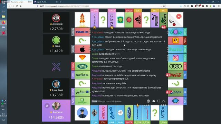Image resolution: width=221 pixels, height=124 pixels.
Task: Click the Audi property tile
Action: pyautogui.click(x=176, y=66)
